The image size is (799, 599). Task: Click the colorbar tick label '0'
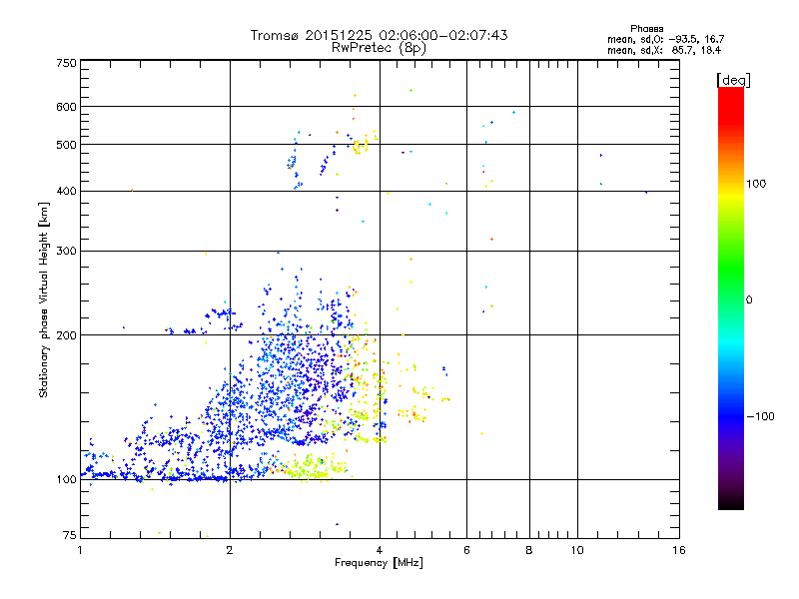pyautogui.click(x=749, y=300)
